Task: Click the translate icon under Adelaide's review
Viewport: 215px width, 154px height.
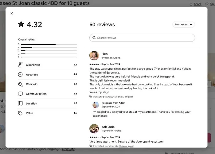Action: click(x=91, y=146)
